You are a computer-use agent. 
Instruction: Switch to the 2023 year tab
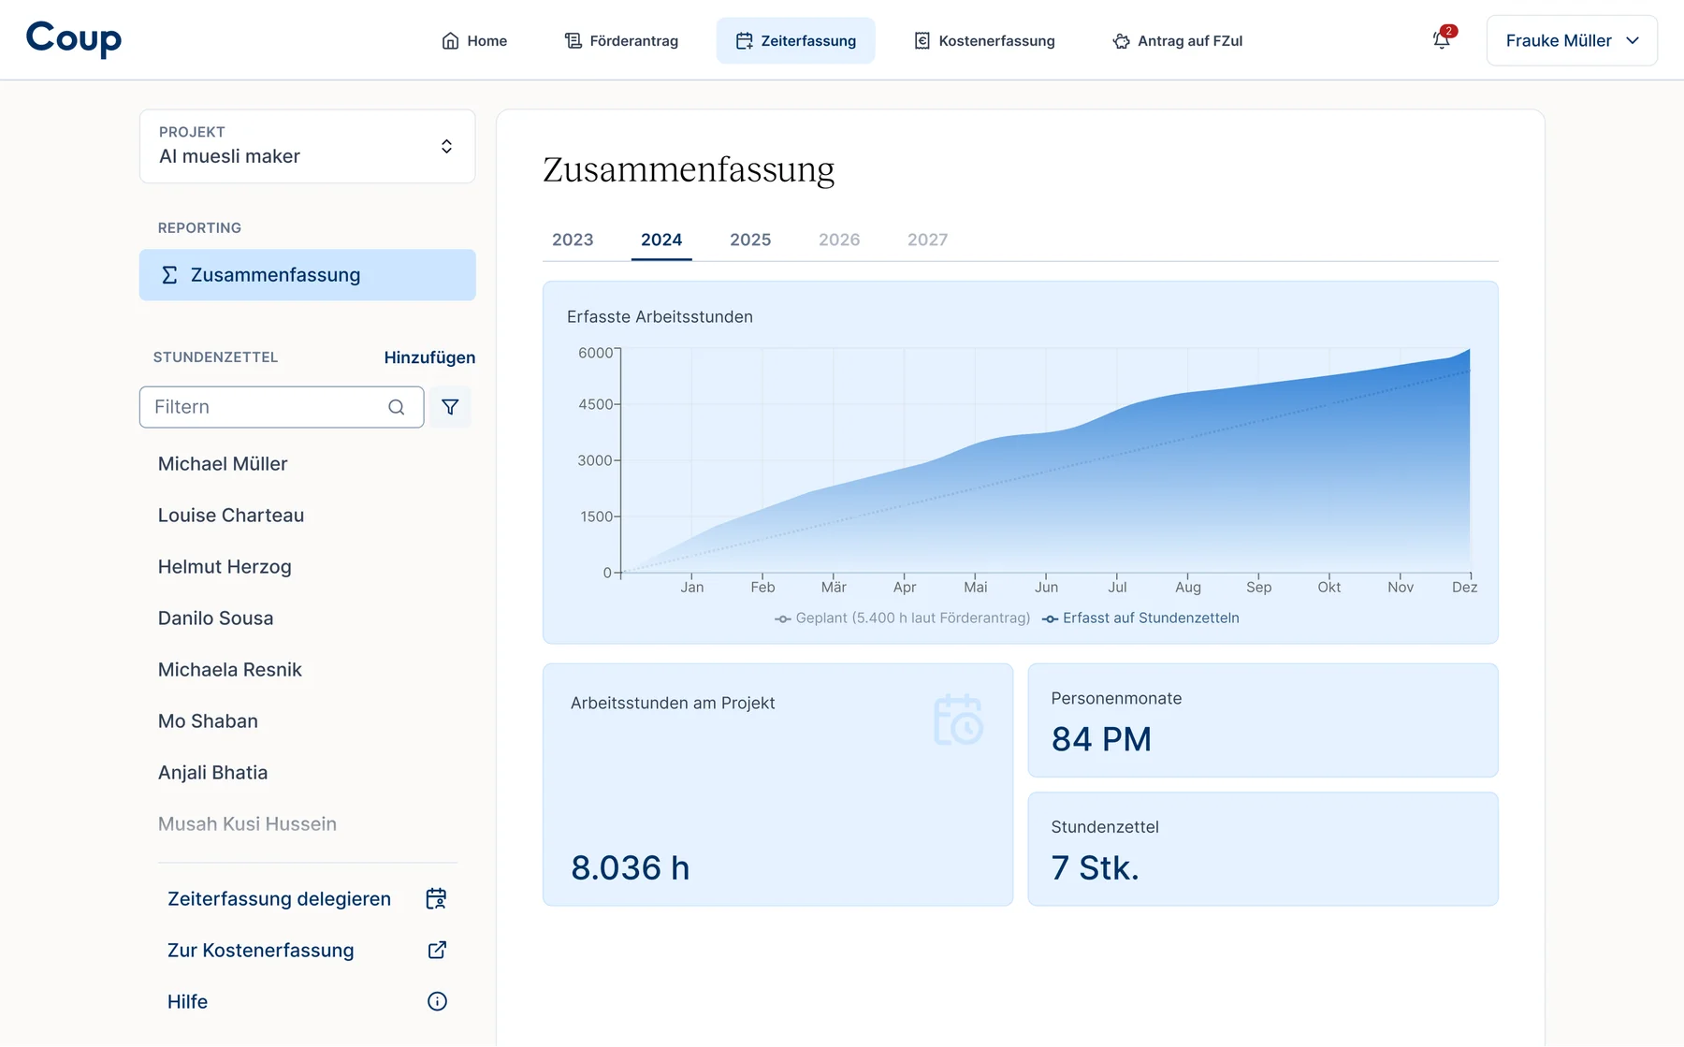(573, 240)
